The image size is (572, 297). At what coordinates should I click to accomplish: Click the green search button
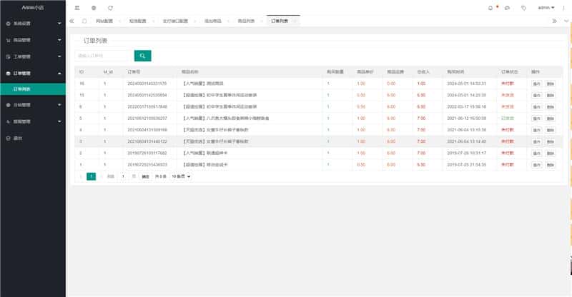click(142, 55)
